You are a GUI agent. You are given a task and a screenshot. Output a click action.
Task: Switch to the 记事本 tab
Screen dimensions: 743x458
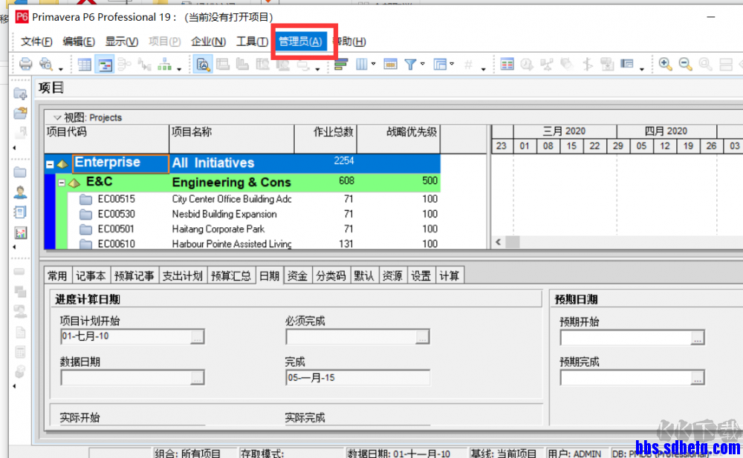pos(91,275)
